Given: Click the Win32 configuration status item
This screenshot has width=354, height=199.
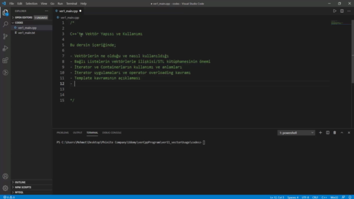Looking at the screenshot, I should [x=334, y=197].
